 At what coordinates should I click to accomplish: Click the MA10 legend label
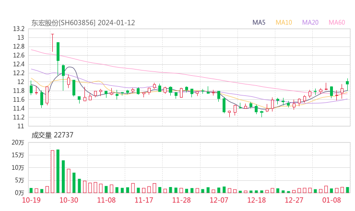click(284, 23)
